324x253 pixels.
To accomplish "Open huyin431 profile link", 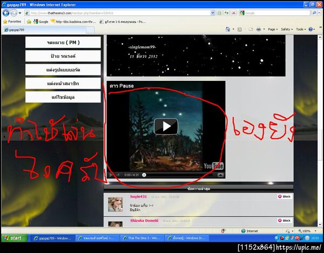I will pyautogui.click(x=138, y=197).
